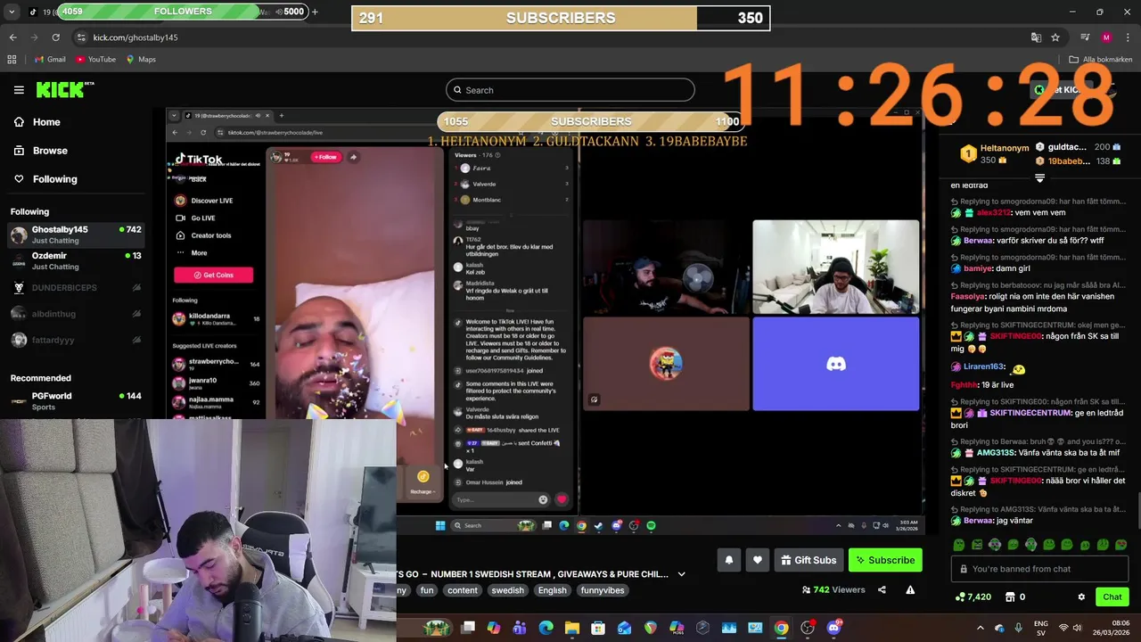Expand the stream title chevron
Image resolution: width=1141 pixels, height=642 pixels.
pos(681,574)
